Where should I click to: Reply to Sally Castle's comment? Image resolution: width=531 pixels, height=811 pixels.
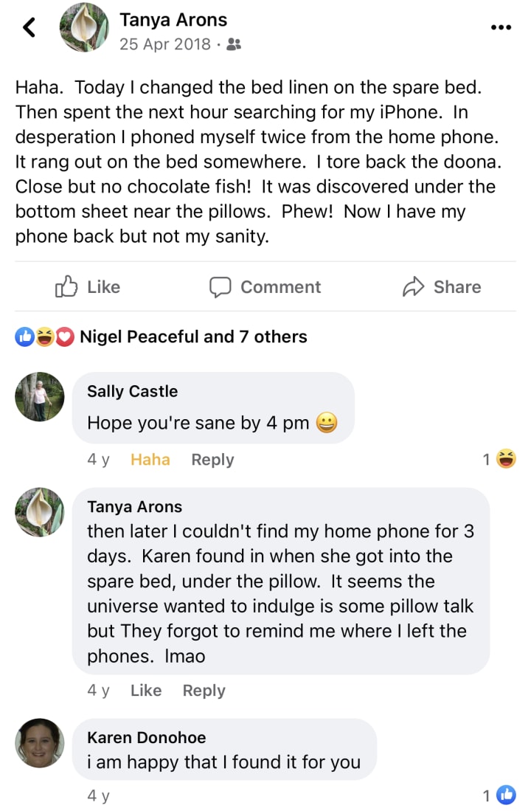(212, 460)
